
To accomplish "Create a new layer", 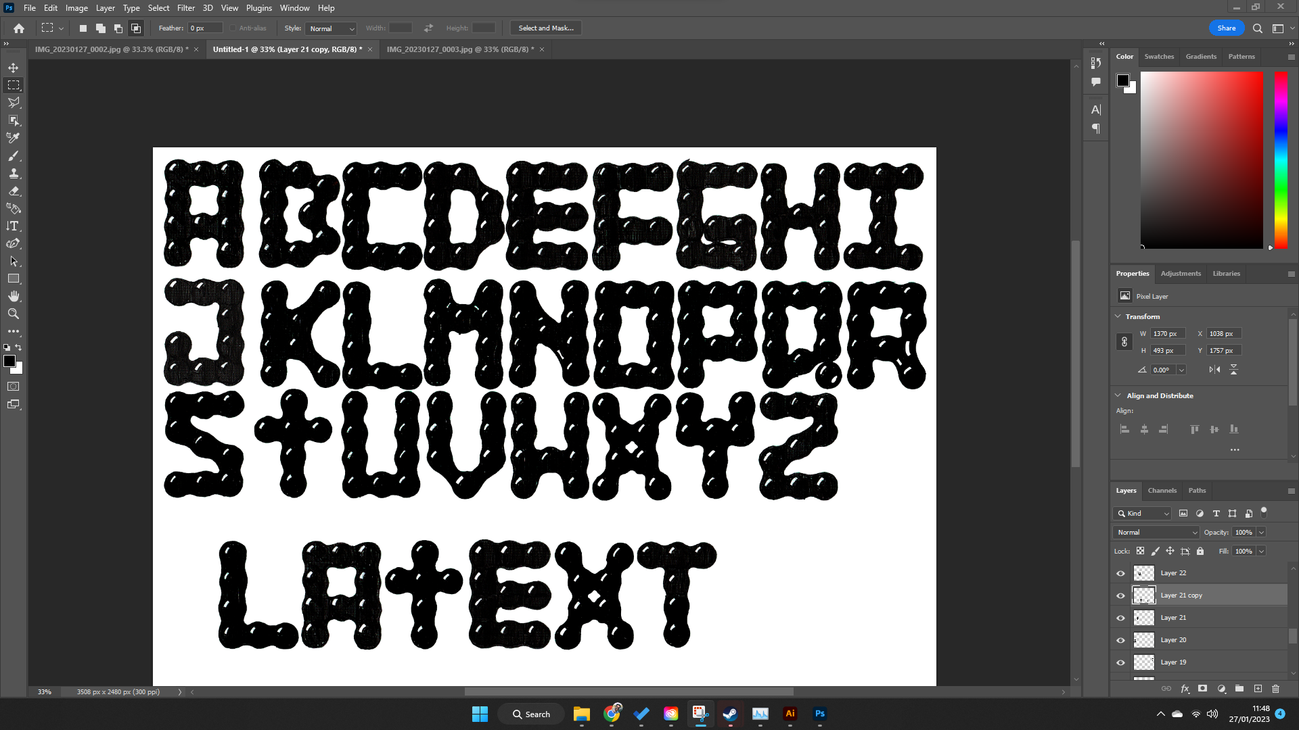I will pos(1259,689).
